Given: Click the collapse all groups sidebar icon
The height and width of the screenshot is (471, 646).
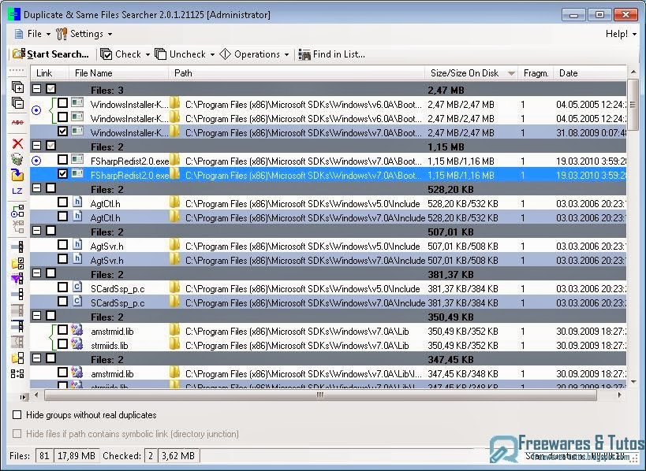Looking at the screenshot, I should click(17, 102).
